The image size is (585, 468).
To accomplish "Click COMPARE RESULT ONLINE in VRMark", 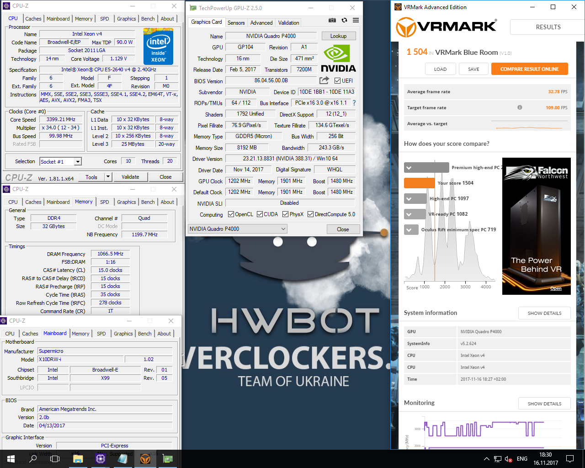I will point(529,69).
